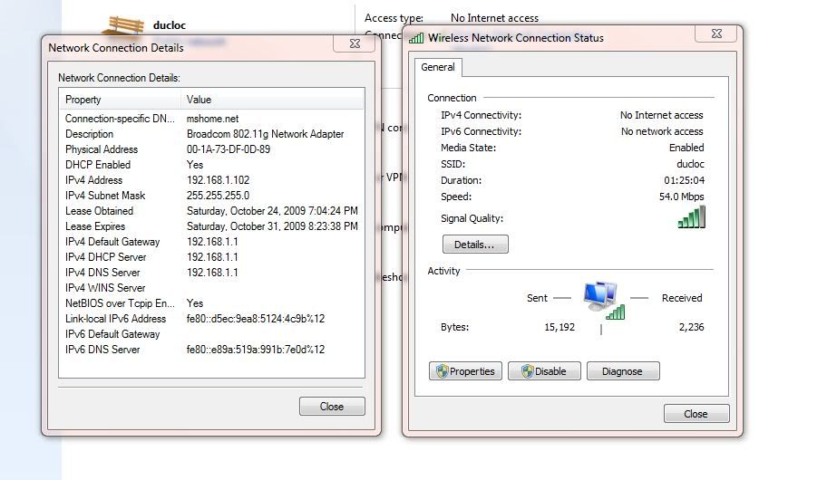
Task: Select the IPv6 Default Gateway row
Action: pos(211,334)
